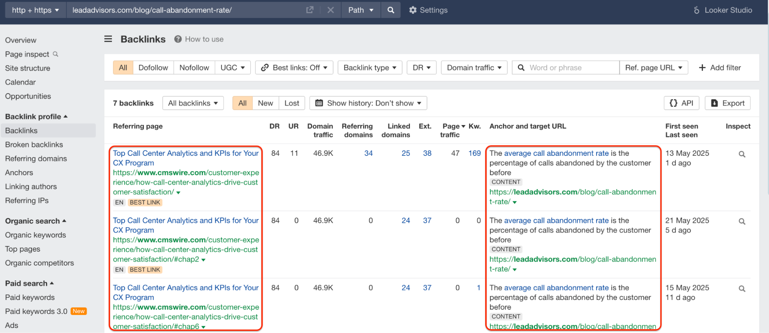Open Referring domains report
This screenshot has width=769, height=333.
click(x=36, y=158)
